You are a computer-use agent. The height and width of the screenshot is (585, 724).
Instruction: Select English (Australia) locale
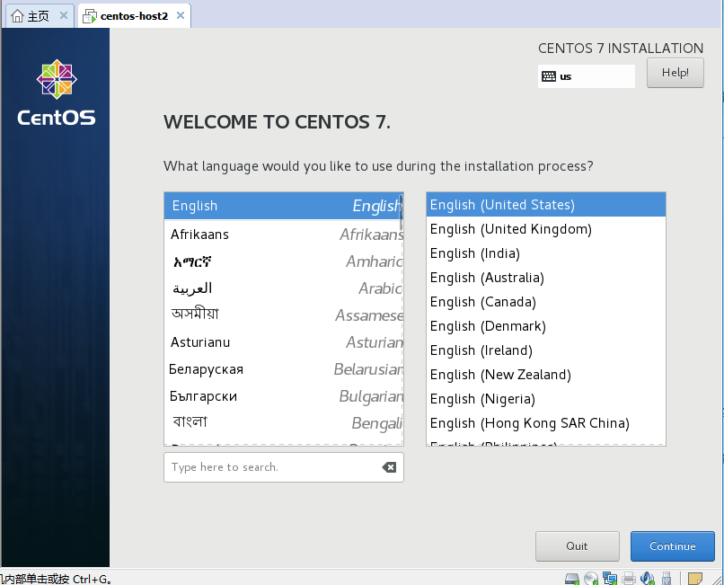pyautogui.click(x=546, y=278)
